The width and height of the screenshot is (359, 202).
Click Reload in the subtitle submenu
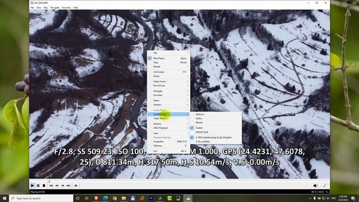(215, 122)
